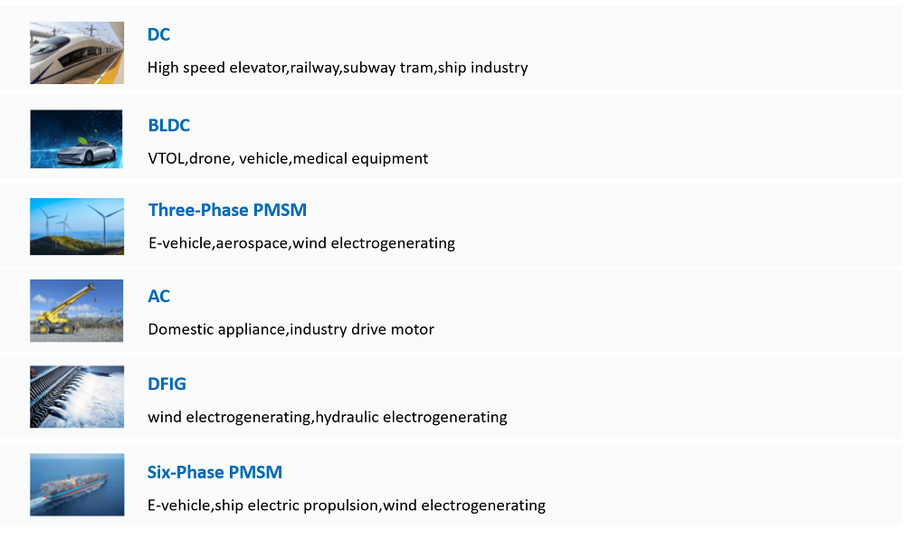Viewport: 905px width, 539px height.
Task: Open the AC motor heading
Action: [158, 297]
